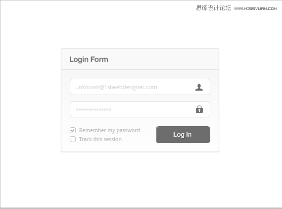The image size is (282, 209).
Task: Click the padlock icon in password field
Action: [x=199, y=109]
